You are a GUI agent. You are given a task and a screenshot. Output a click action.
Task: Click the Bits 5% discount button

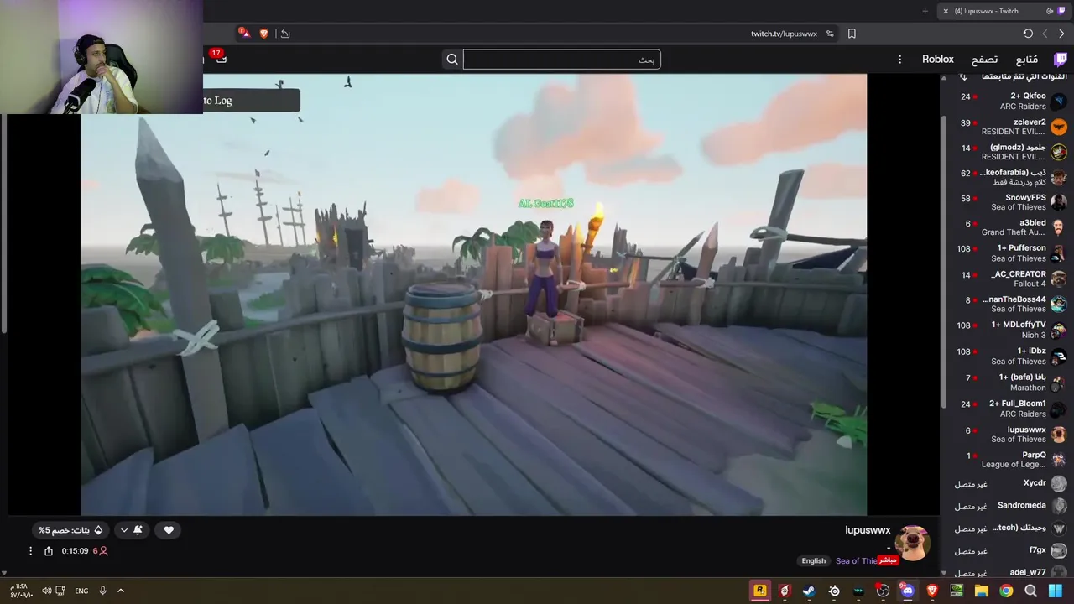[70, 530]
